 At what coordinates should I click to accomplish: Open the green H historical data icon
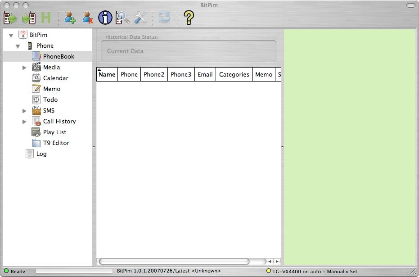tap(46, 18)
